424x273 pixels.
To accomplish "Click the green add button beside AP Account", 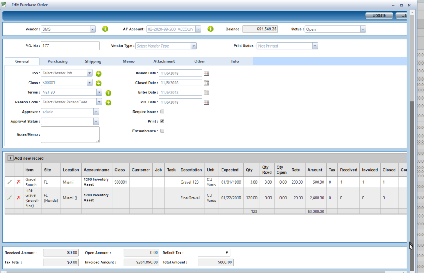I will tap(210, 29).
